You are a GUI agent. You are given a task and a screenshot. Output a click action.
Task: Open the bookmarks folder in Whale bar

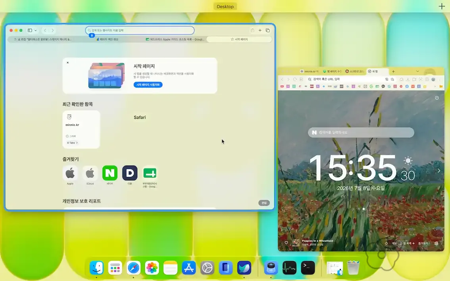tap(441, 86)
